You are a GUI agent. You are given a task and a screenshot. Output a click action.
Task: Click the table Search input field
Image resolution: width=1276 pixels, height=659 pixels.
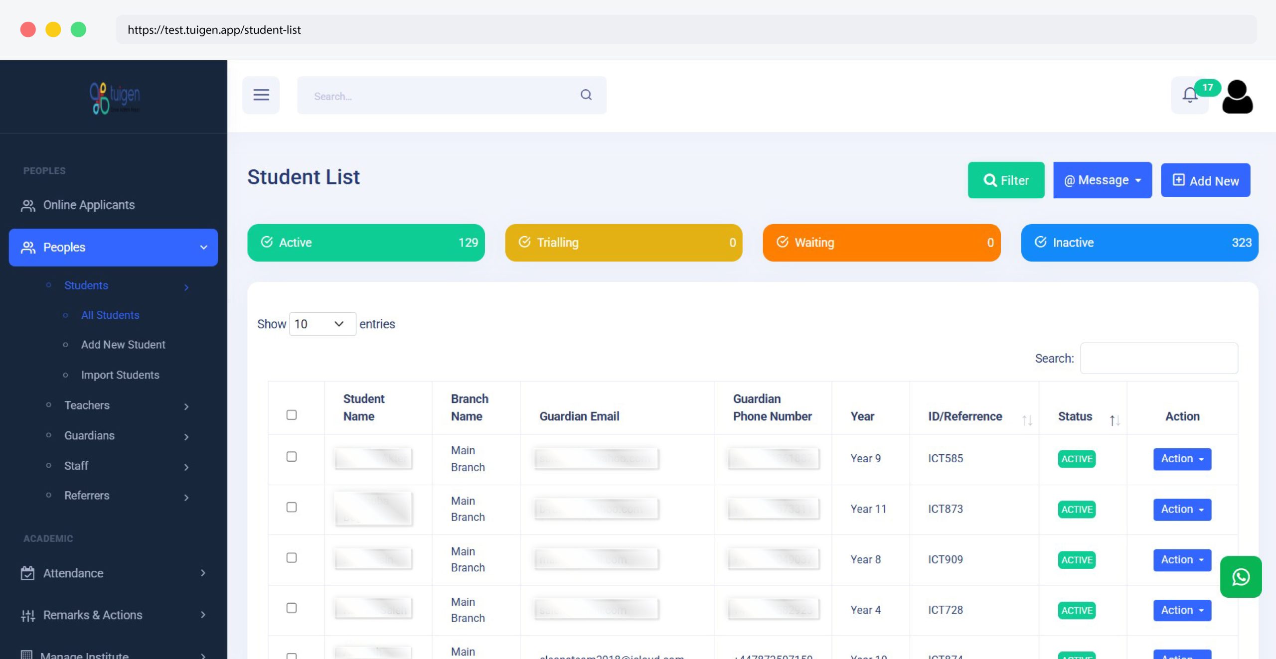1158,358
